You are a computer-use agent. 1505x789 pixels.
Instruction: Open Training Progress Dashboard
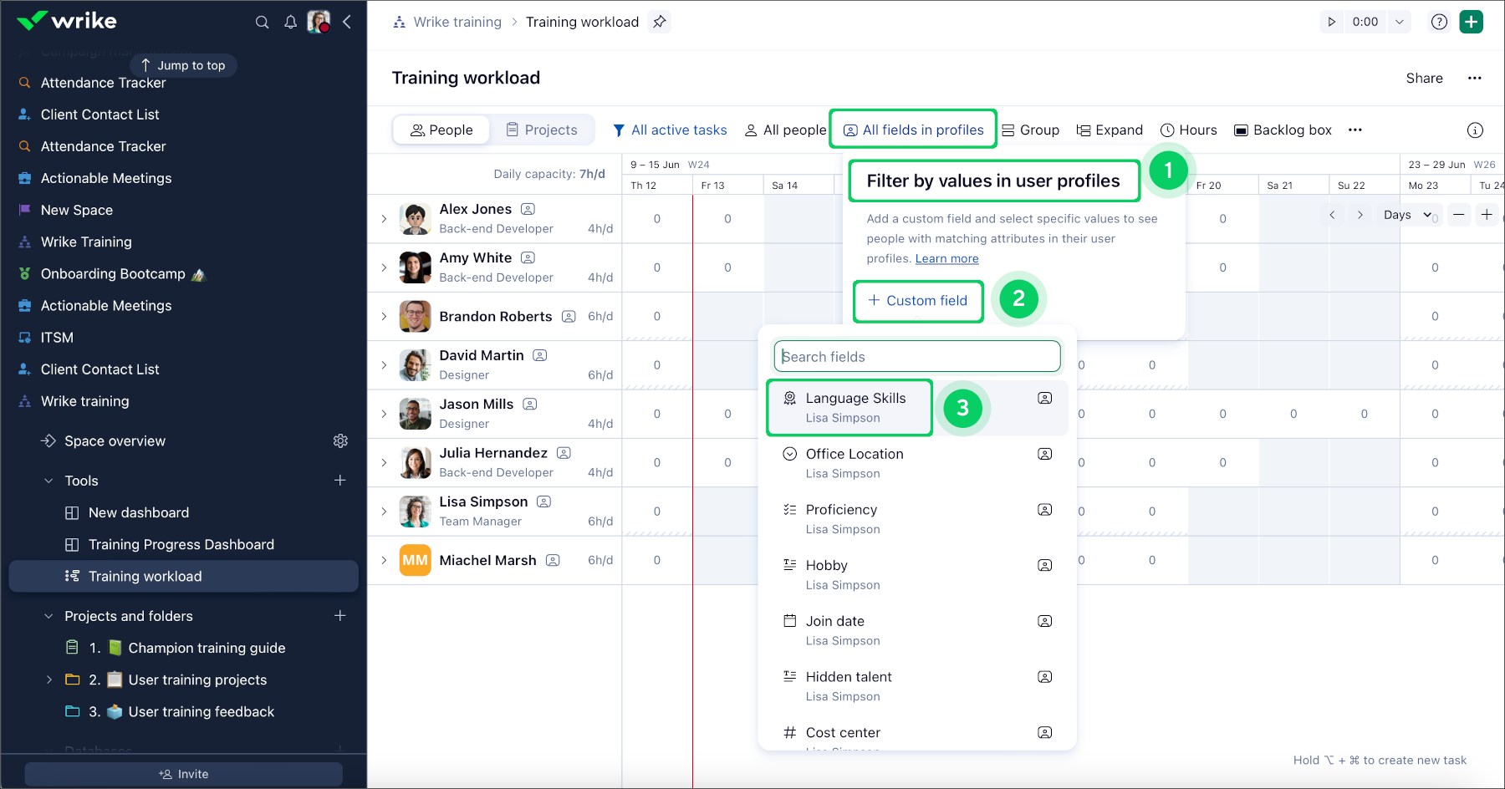click(x=181, y=545)
